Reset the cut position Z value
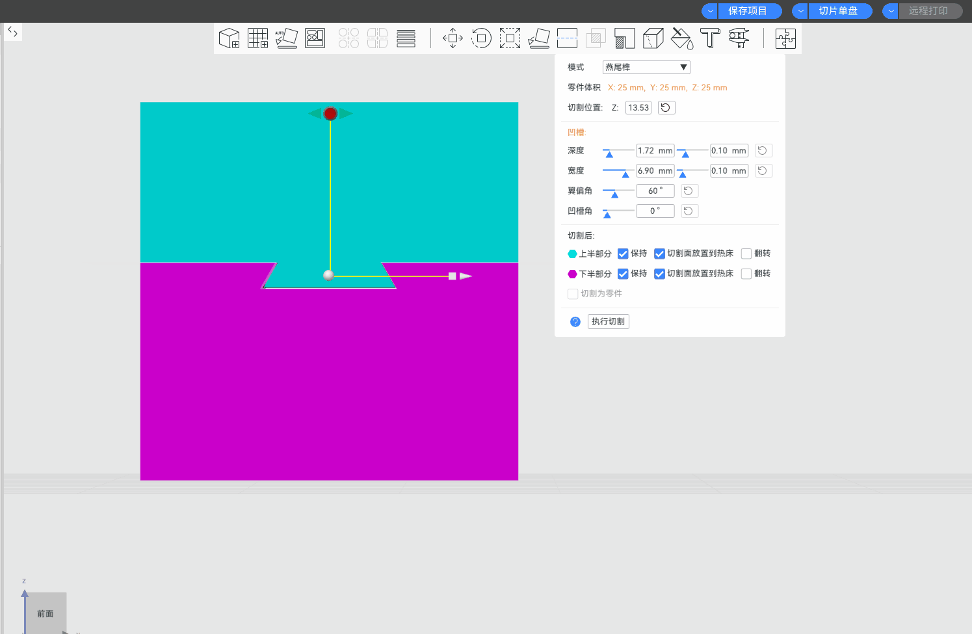The width and height of the screenshot is (972, 634). (x=666, y=107)
